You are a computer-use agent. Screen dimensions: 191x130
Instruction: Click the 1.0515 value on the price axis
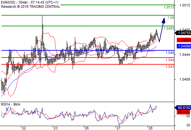[x=185, y=5]
